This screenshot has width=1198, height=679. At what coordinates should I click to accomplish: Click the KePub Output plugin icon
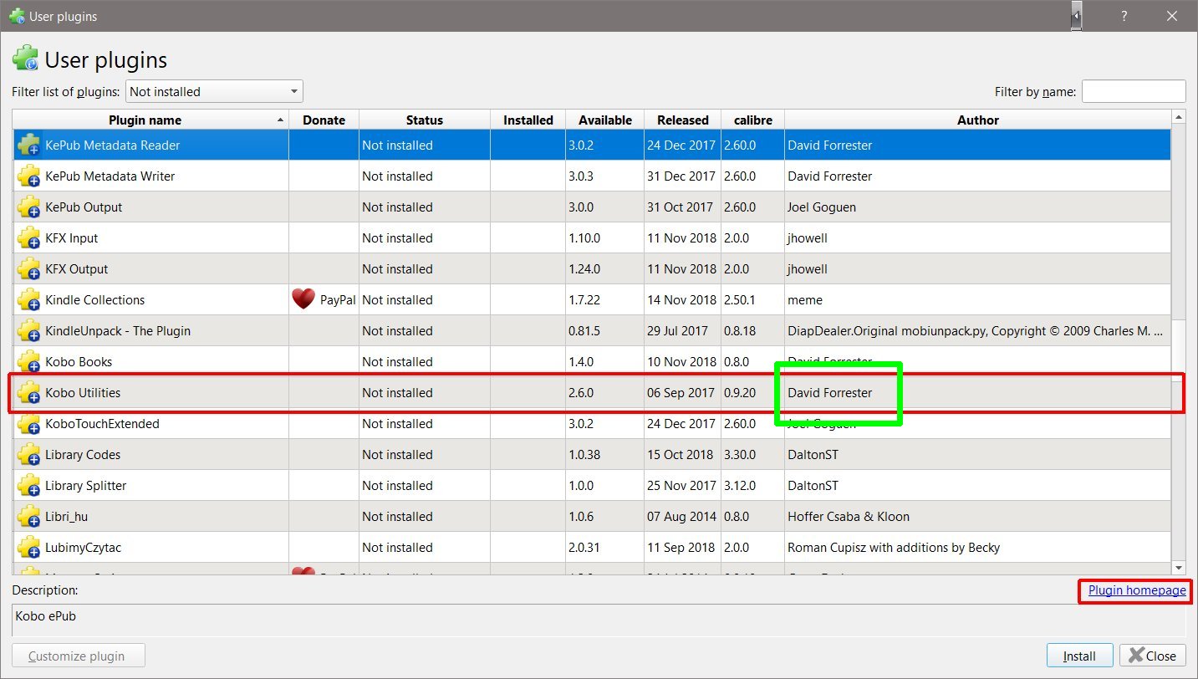coord(28,207)
